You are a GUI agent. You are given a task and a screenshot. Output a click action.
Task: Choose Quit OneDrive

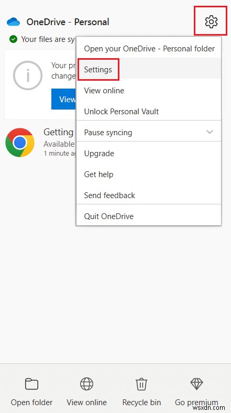click(149, 216)
